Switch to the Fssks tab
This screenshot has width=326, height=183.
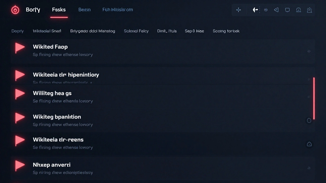[59, 10]
